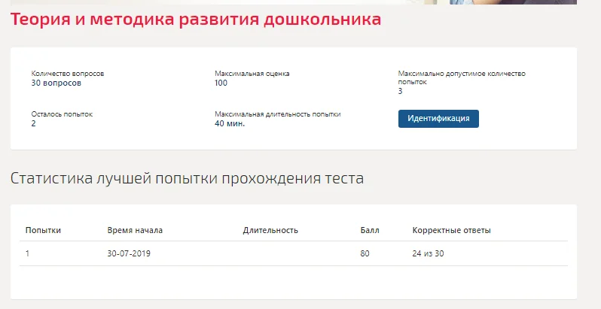Select the 24 из 30 correct answers cell
This screenshot has width=601, height=309.
pyautogui.click(x=428, y=253)
